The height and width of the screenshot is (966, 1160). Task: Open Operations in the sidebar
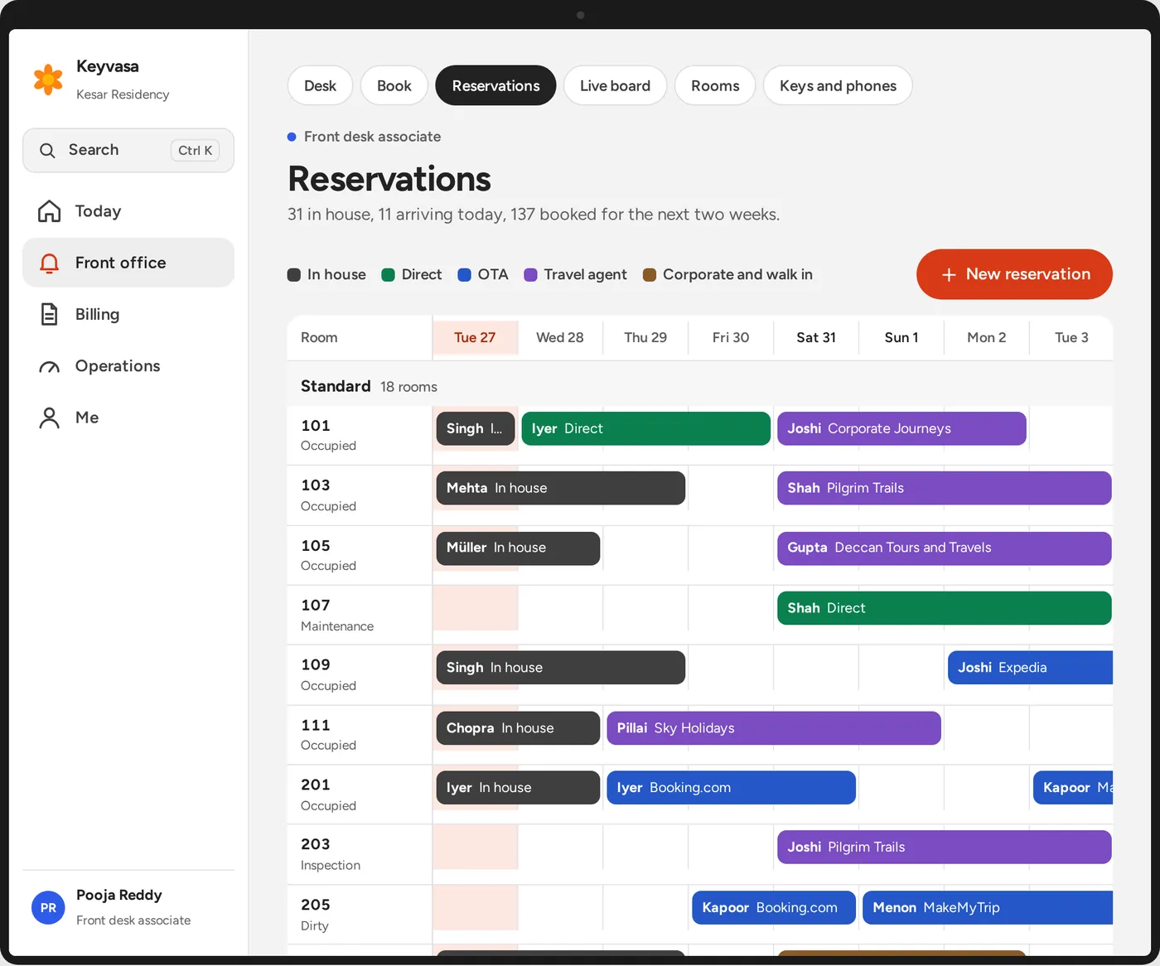pos(128,366)
